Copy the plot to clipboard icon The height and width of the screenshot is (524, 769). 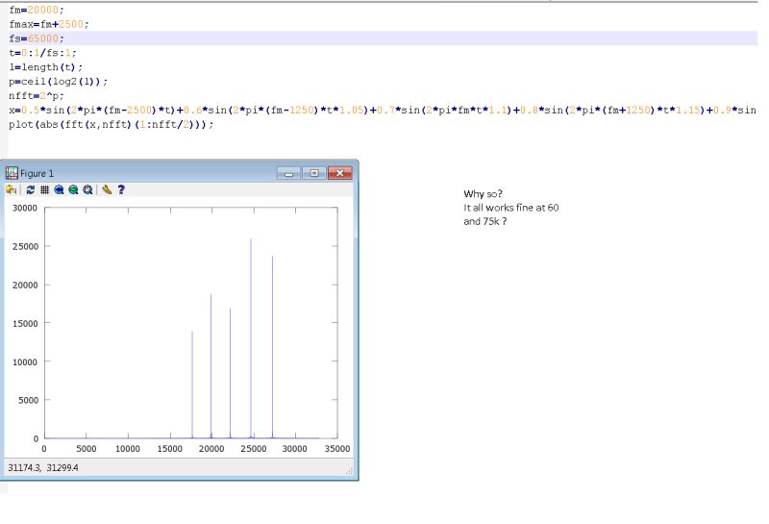(12, 189)
